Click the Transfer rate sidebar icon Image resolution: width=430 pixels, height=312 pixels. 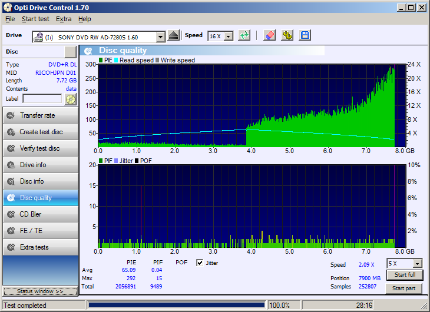[11, 115]
